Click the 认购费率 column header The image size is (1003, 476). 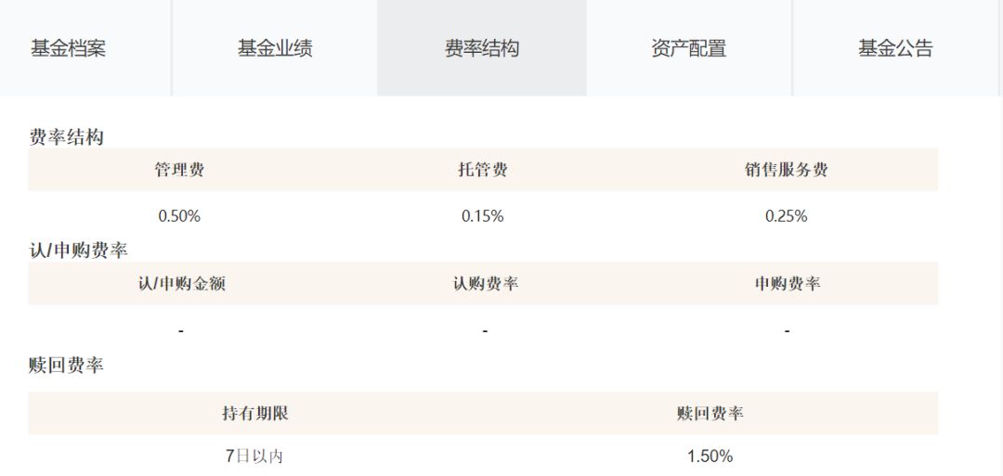point(485,284)
